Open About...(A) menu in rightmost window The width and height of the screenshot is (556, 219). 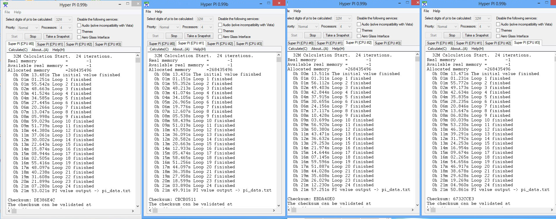pos(459,49)
